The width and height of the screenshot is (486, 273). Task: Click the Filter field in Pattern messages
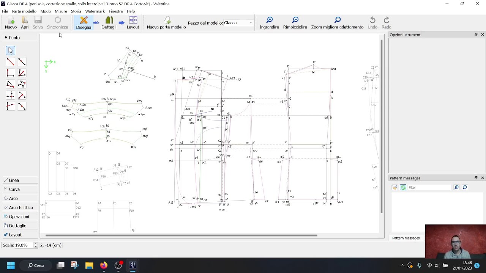point(429,187)
